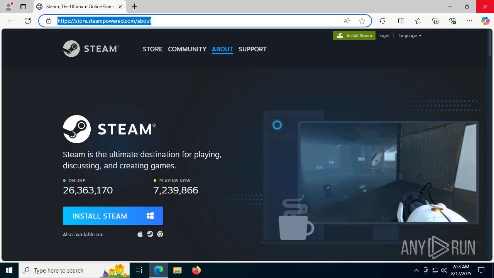Image resolution: width=494 pixels, height=278 pixels.
Task: Open Firefox from the taskbar
Action: [196, 270]
